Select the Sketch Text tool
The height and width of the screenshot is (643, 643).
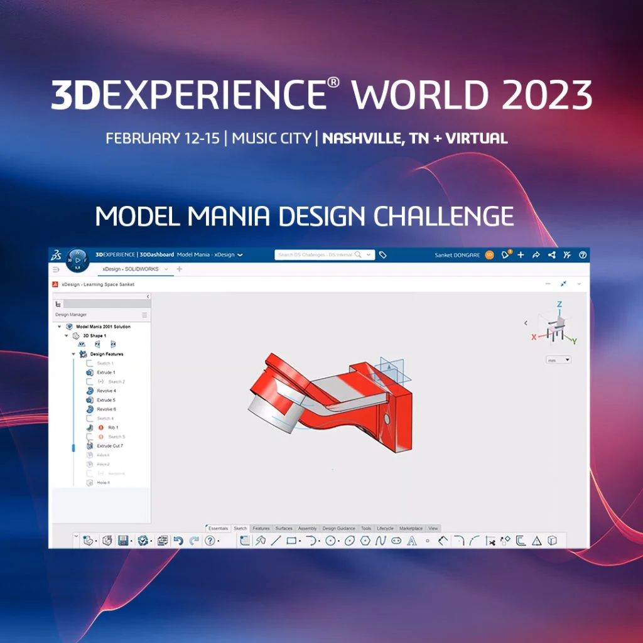tap(411, 542)
